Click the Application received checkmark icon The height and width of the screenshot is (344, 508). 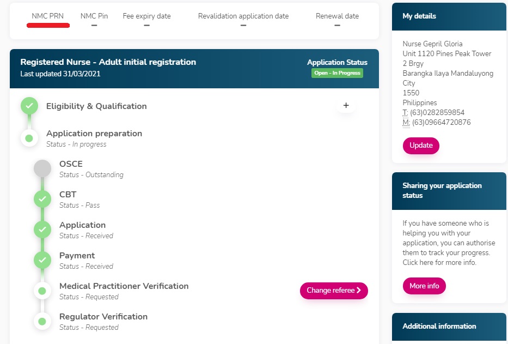(x=42, y=230)
